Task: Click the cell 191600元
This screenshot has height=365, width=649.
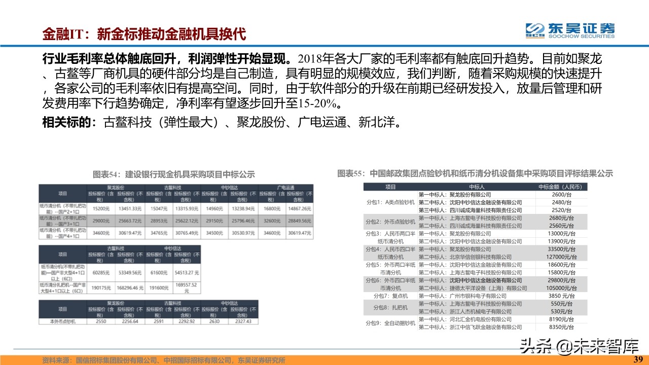Action: tap(159, 288)
